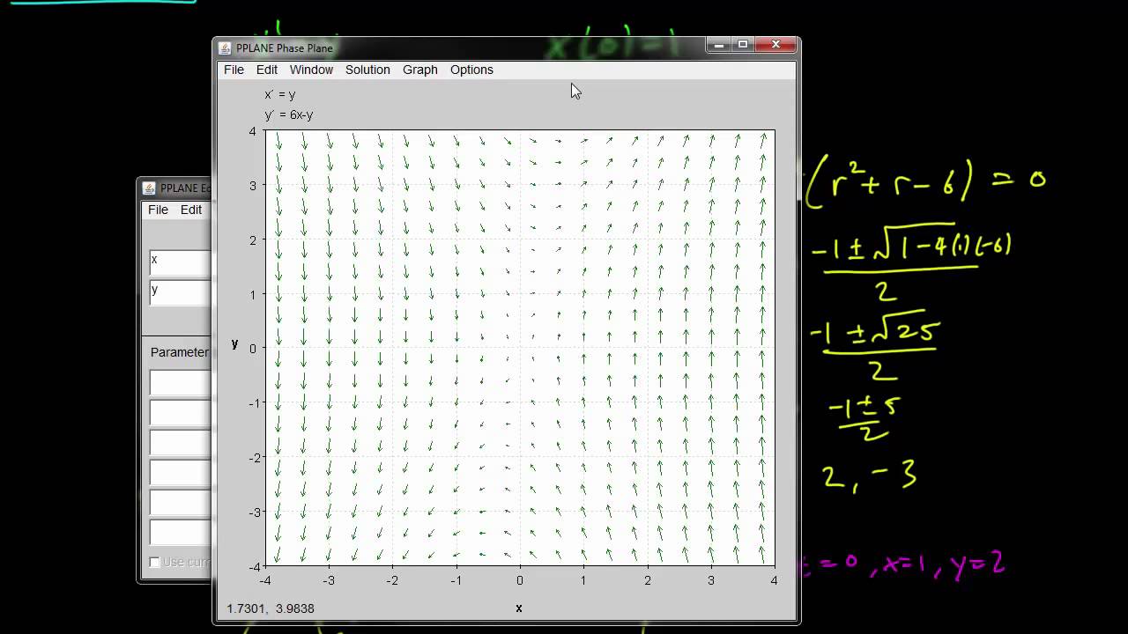
Task: Maximize the PPLANE Phase Plane window
Action: point(743,44)
